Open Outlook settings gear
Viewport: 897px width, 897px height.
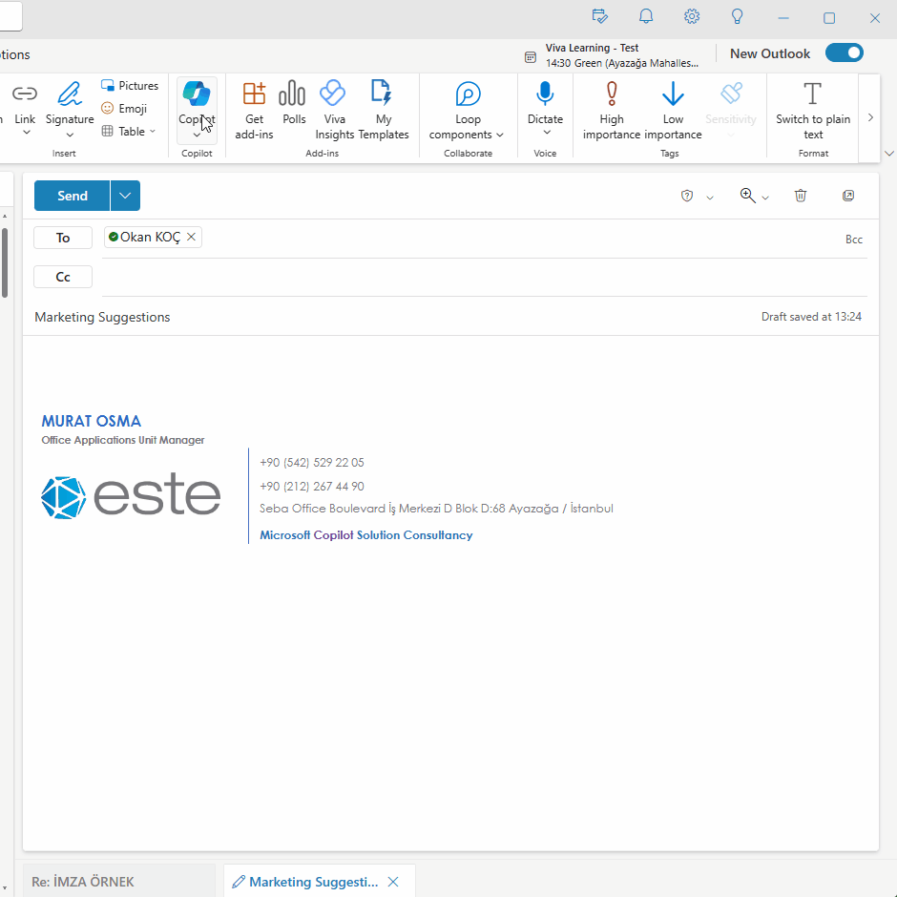(x=692, y=16)
